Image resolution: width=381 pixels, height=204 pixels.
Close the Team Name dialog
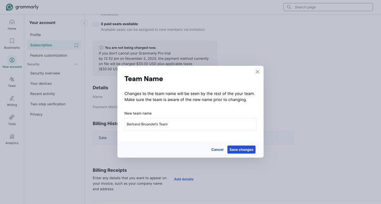257,72
